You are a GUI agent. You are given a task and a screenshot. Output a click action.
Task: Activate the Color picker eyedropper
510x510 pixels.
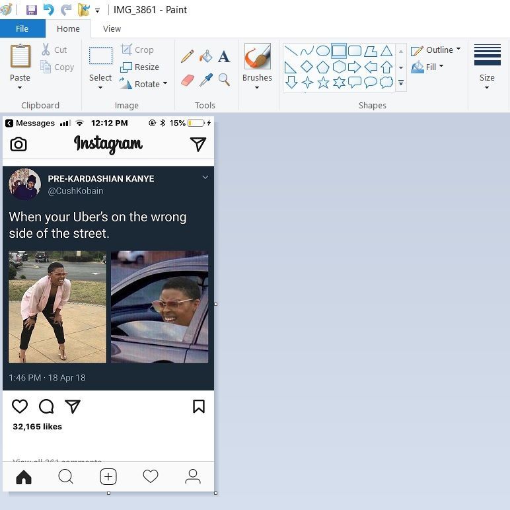205,80
